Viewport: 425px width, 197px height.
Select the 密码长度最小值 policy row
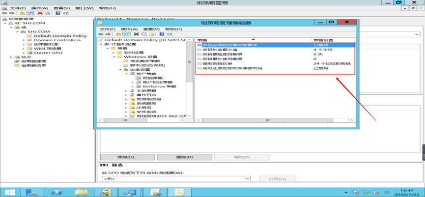[275, 50]
